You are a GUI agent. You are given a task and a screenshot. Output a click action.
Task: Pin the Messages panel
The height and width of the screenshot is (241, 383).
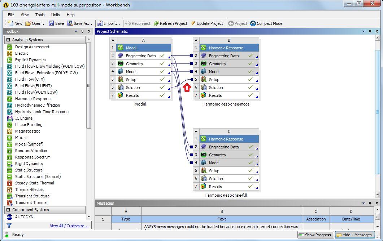370,203
